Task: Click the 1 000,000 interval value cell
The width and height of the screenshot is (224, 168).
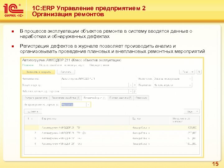Action: (x=184, y=144)
